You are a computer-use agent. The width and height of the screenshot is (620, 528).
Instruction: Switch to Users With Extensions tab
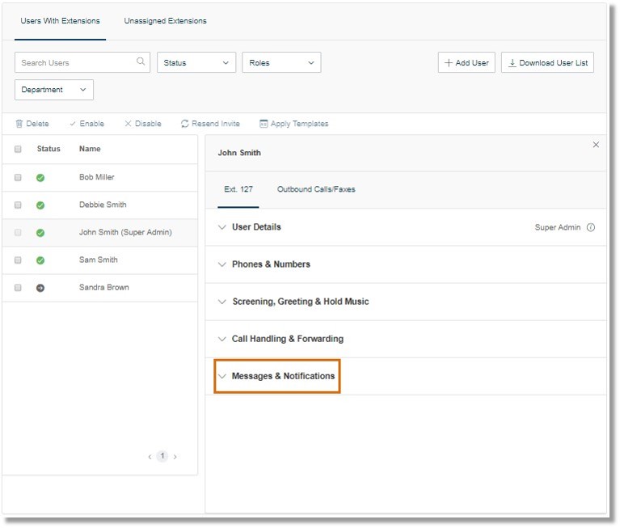point(60,21)
